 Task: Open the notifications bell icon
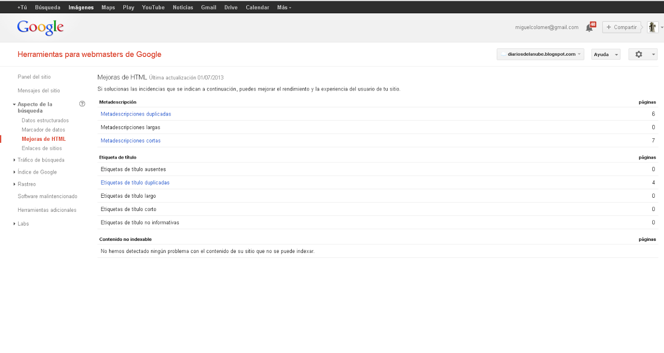pyautogui.click(x=590, y=27)
